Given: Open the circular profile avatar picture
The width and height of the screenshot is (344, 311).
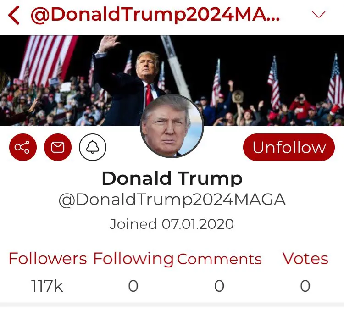Looking at the screenshot, I should pos(172,126).
